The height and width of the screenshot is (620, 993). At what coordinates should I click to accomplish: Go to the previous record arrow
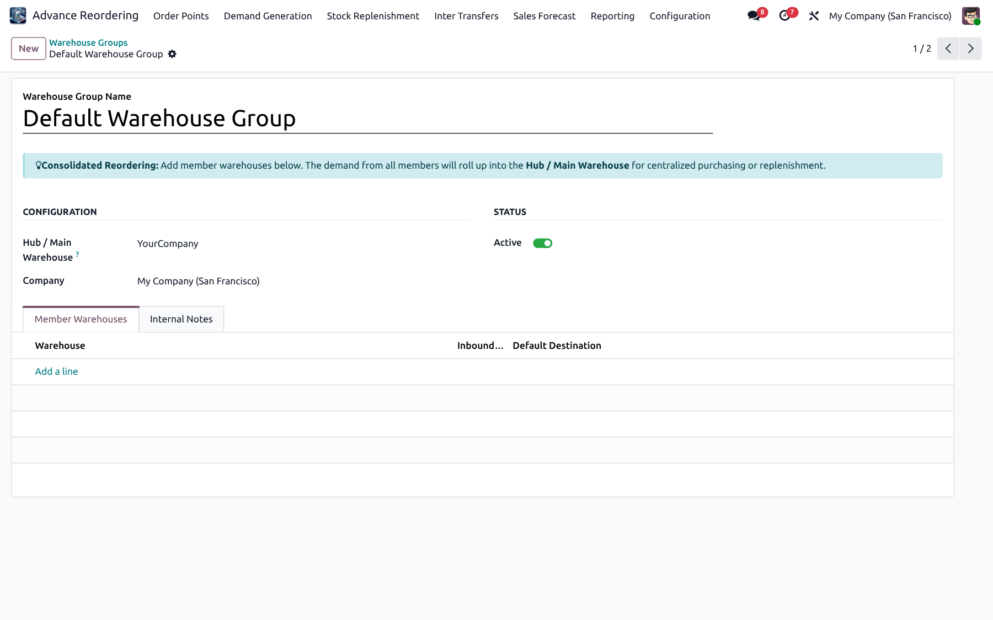point(948,48)
